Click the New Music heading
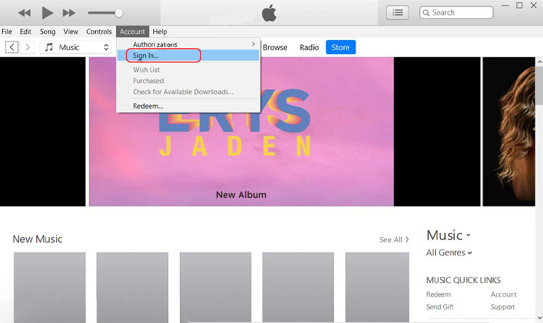This screenshot has width=543, height=323. pos(37,239)
